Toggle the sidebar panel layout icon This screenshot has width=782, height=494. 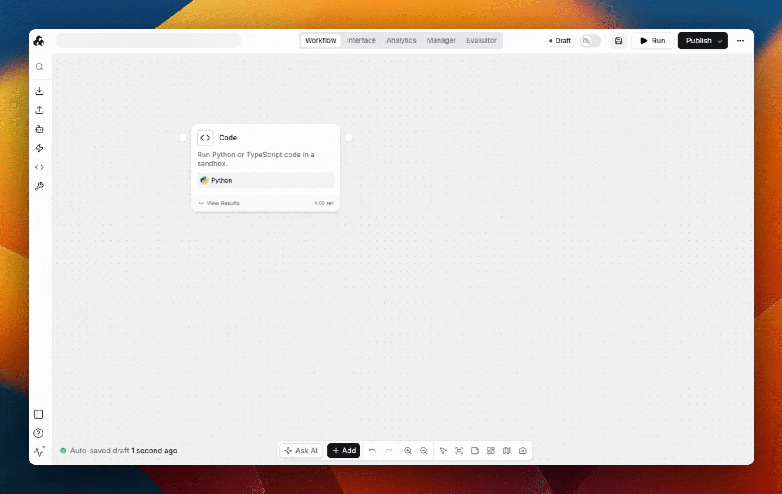pos(38,414)
